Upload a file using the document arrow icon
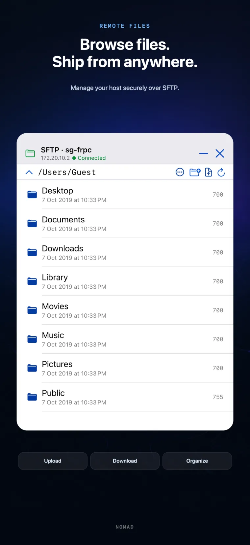This screenshot has width=250, height=545. click(x=209, y=172)
